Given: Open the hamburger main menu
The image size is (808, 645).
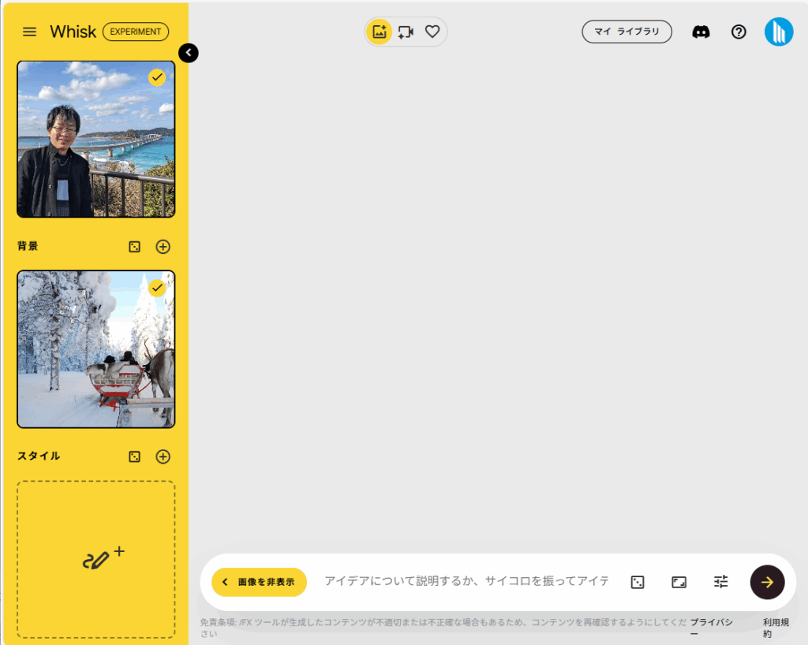Looking at the screenshot, I should [29, 32].
